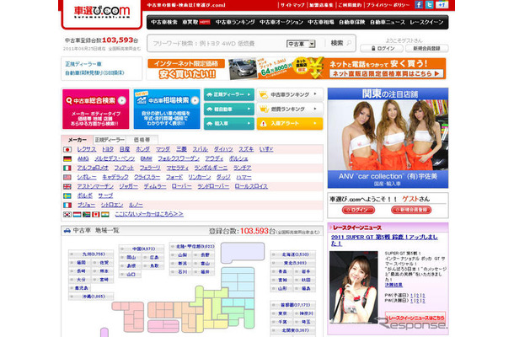Click the South Africa flag icon
Viewport: 514px width, 337px height.
click(87, 214)
